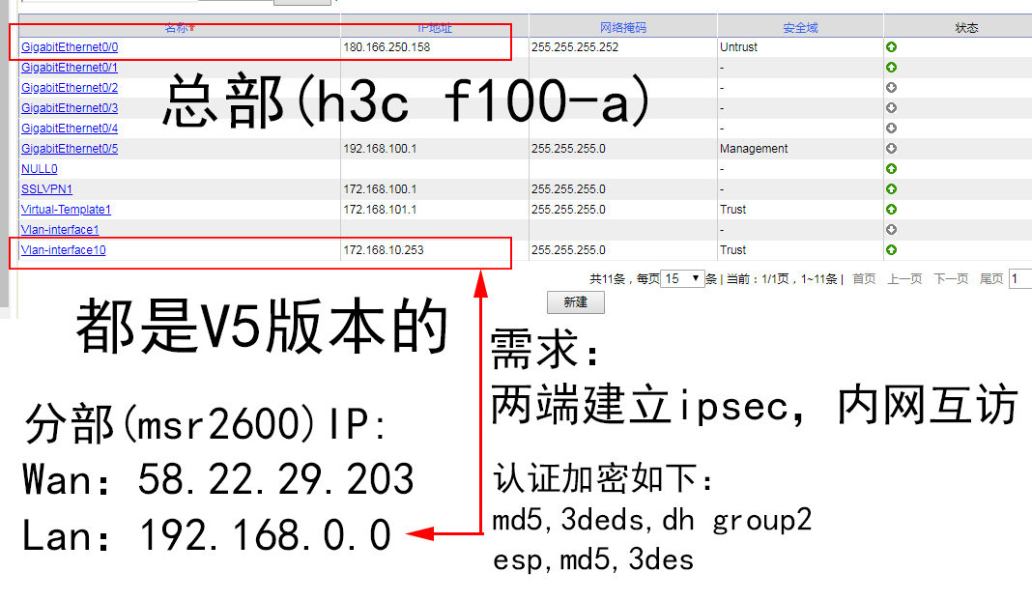Open GigabitEthernet0/5 interface link
This screenshot has width=1032, height=601.
point(70,149)
